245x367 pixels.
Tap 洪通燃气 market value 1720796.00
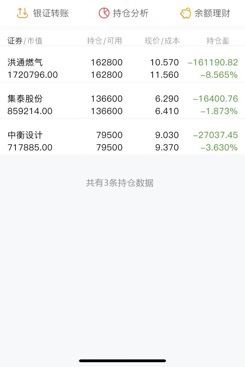pyautogui.click(x=33, y=75)
